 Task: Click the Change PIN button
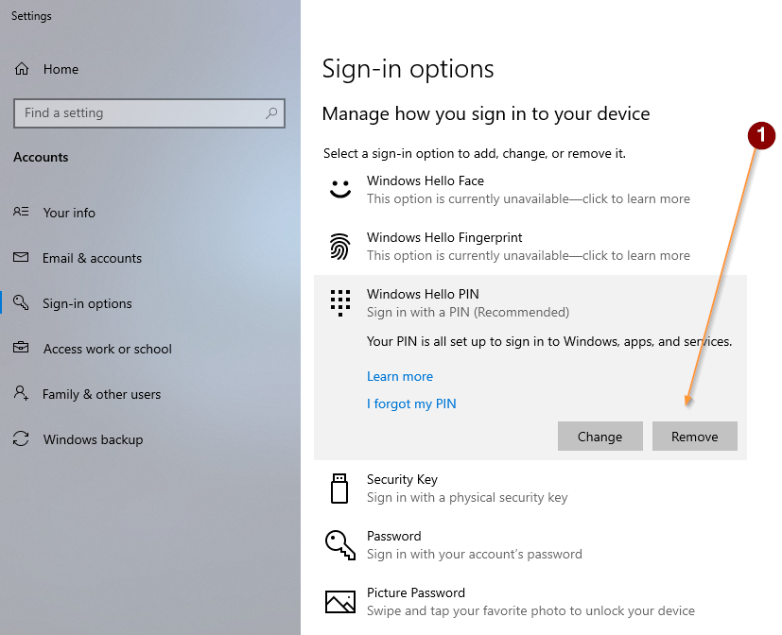600,437
